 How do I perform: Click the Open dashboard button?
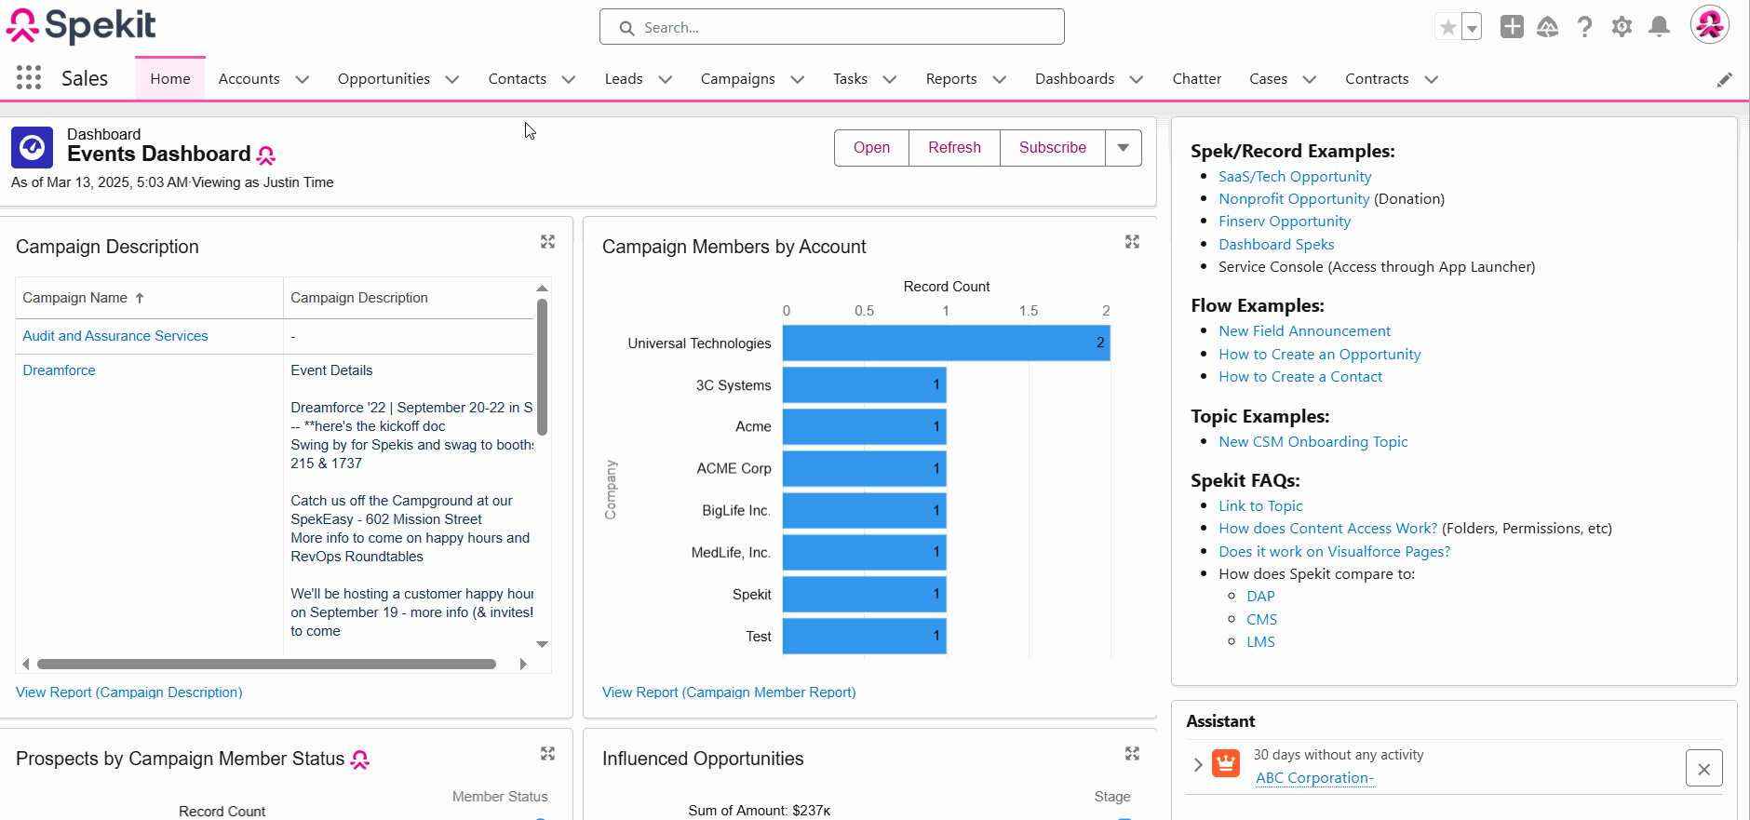point(871,148)
